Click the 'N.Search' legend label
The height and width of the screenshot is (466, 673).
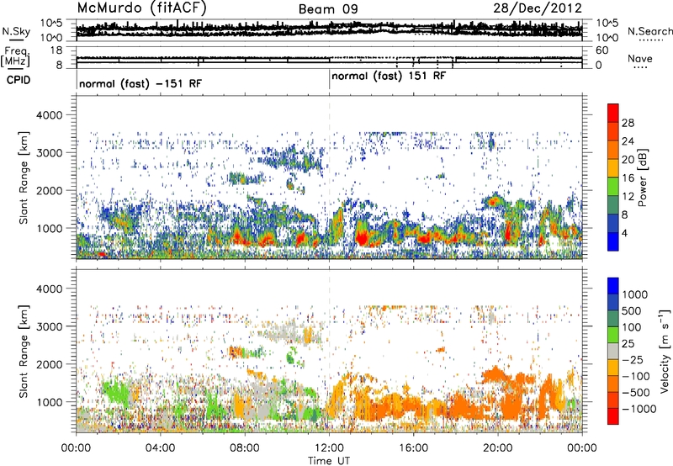tap(649, 31)
